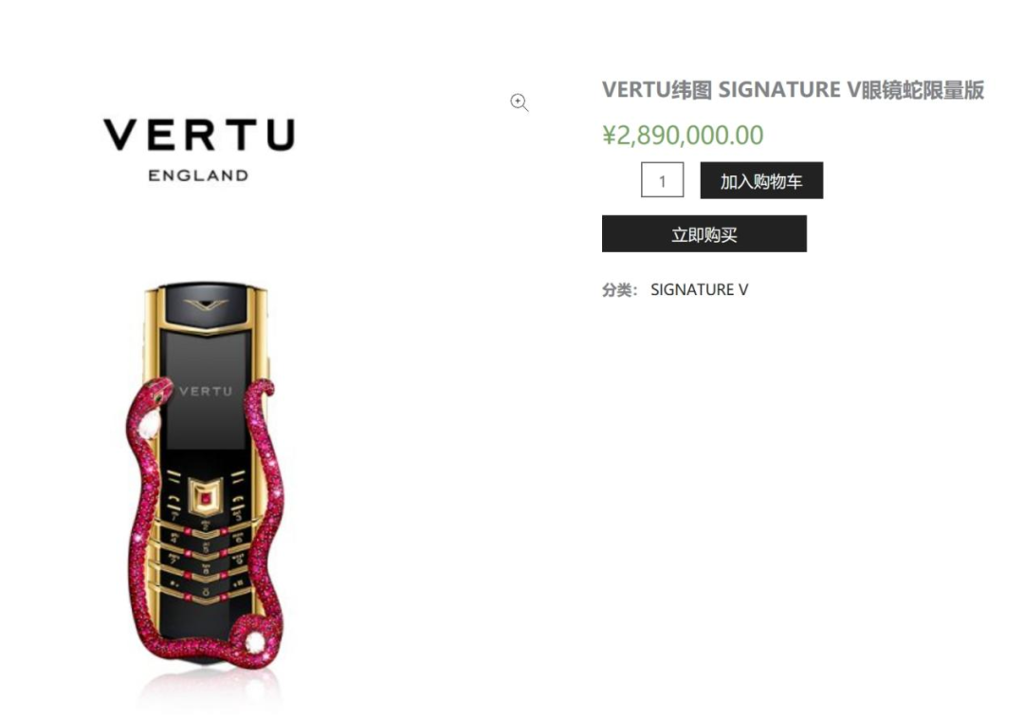The height and width of the screenshot is (718, 1024).
Task: Select the product title VERTU纬图 SIGNATURE V眼镜蛇限量版
Action: 793,89
